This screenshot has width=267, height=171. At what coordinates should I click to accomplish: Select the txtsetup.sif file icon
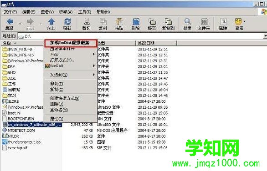coord(5,147)
